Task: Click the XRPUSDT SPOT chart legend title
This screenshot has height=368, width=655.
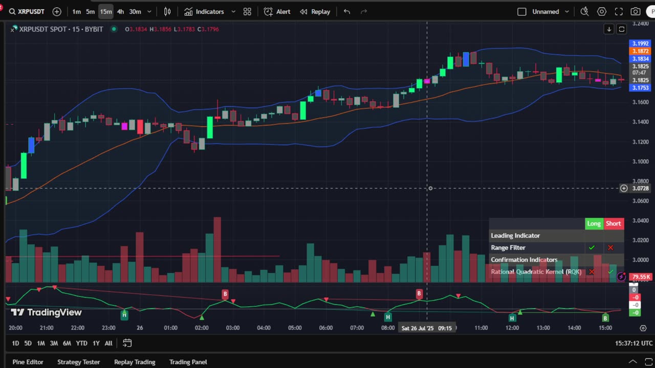Action: coord(61,29)
